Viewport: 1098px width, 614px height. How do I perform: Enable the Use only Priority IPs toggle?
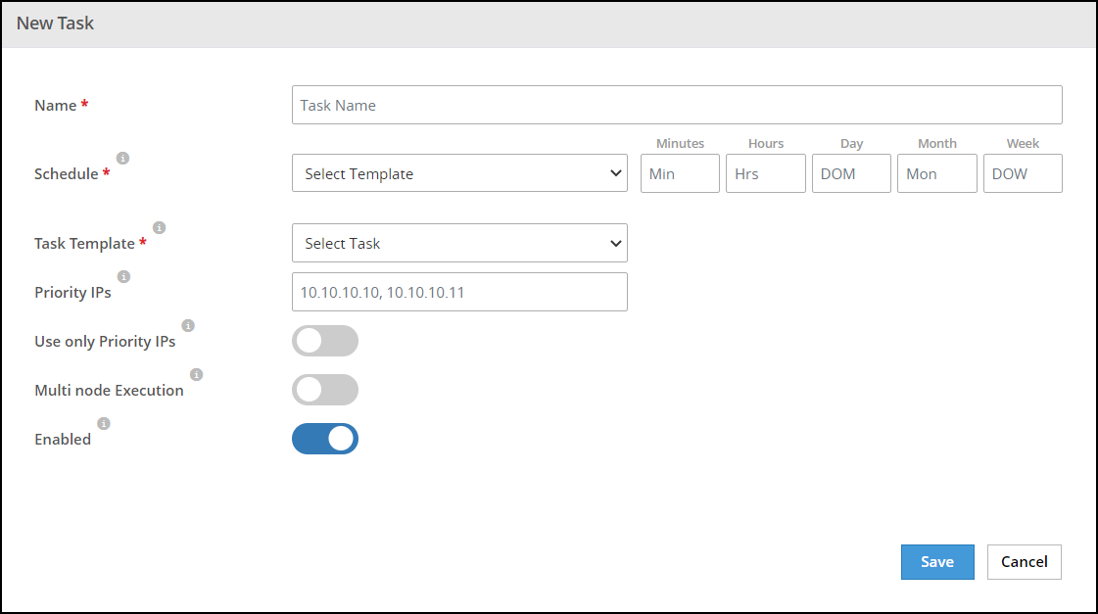point(325,341)
